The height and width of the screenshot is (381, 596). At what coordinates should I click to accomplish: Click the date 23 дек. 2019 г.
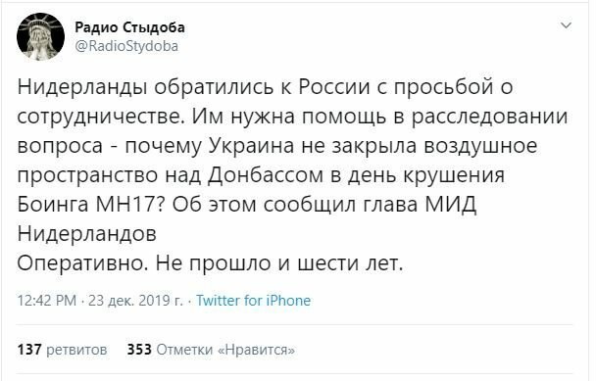(135, 301)
